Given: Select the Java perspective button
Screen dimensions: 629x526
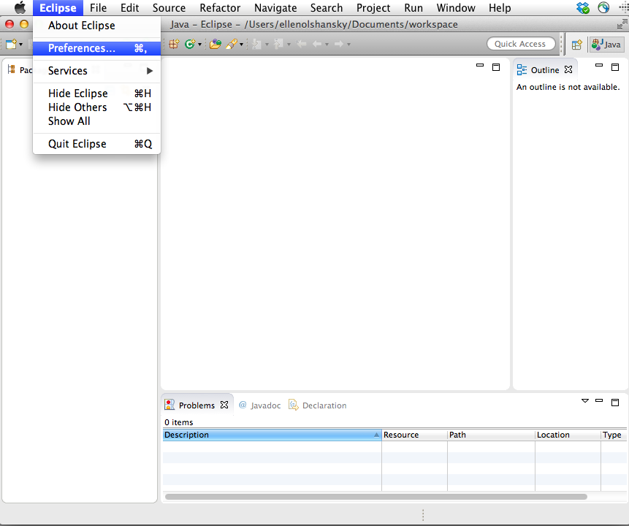Looking at the screenshot, I should pos(606,45).
